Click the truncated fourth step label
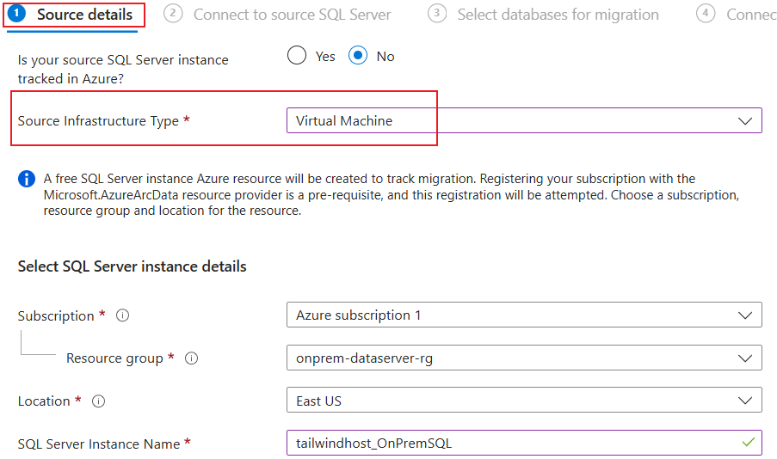 click(750, 15)
